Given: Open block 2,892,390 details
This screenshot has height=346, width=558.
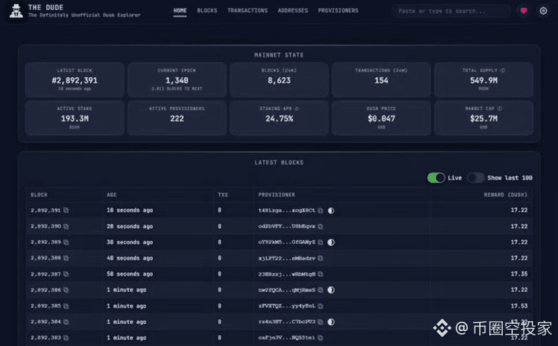Looking at the screenshot, I should coord(46,226).
